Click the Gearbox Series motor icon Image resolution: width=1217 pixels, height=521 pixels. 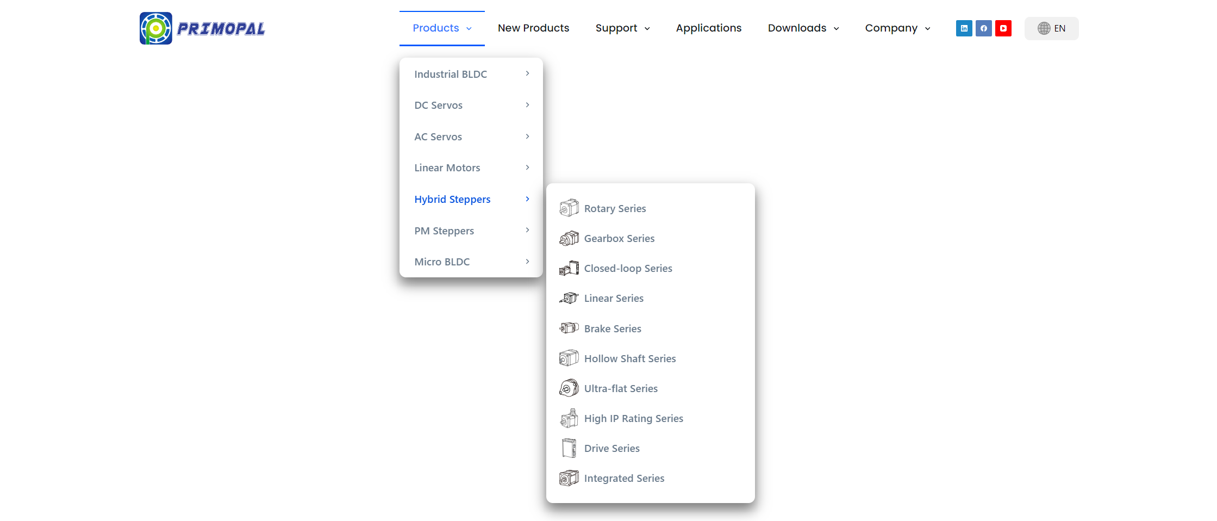(x=569, y=238)
